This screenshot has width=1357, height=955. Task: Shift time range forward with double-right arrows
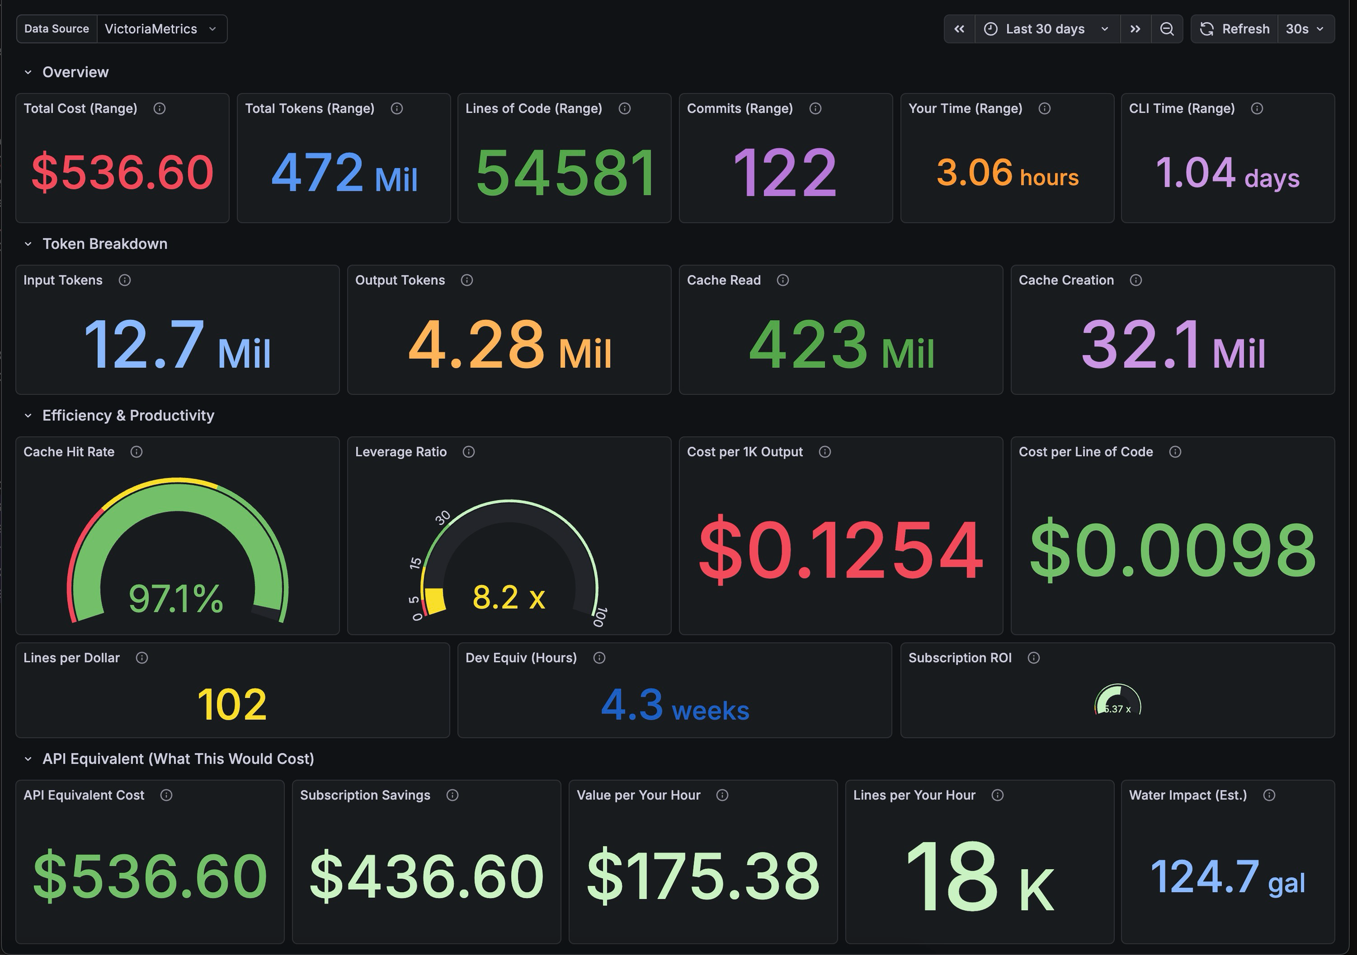click(1135, 29)
